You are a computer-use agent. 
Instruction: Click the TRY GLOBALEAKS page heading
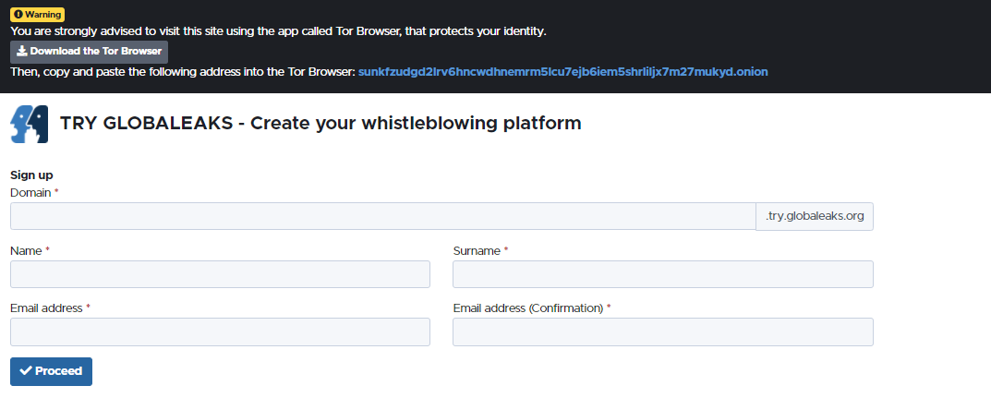[x=320, y=123]
